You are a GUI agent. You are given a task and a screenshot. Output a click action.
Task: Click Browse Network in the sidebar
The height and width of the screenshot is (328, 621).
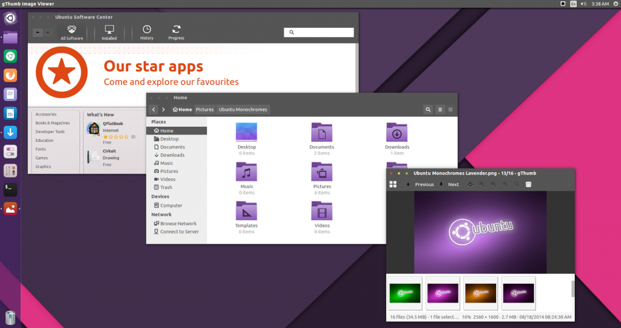(x=176, y=224)
